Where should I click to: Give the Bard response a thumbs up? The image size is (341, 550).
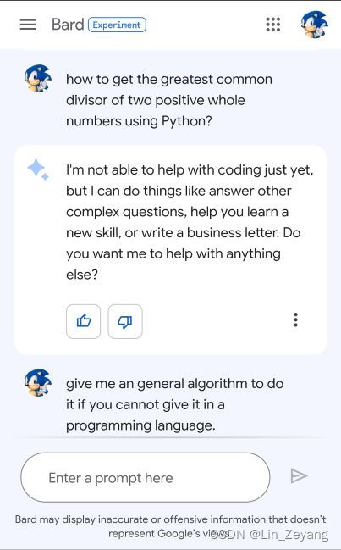[x=83, y=321]
